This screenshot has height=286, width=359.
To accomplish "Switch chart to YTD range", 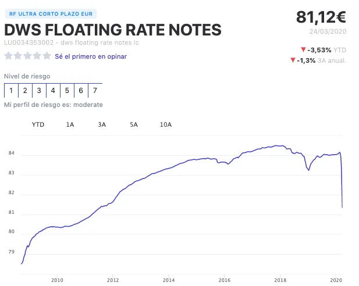I will pos(38,124).
